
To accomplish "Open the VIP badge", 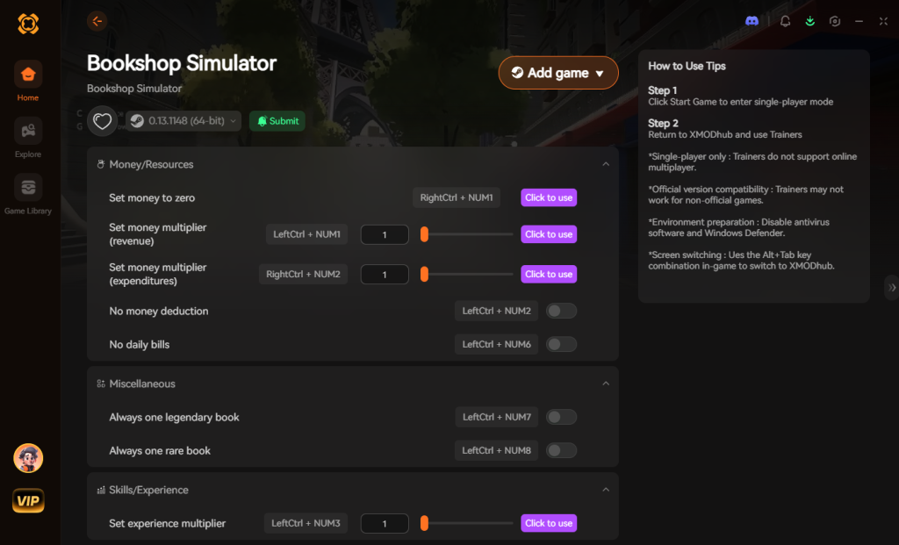I will tap(28, 501).
